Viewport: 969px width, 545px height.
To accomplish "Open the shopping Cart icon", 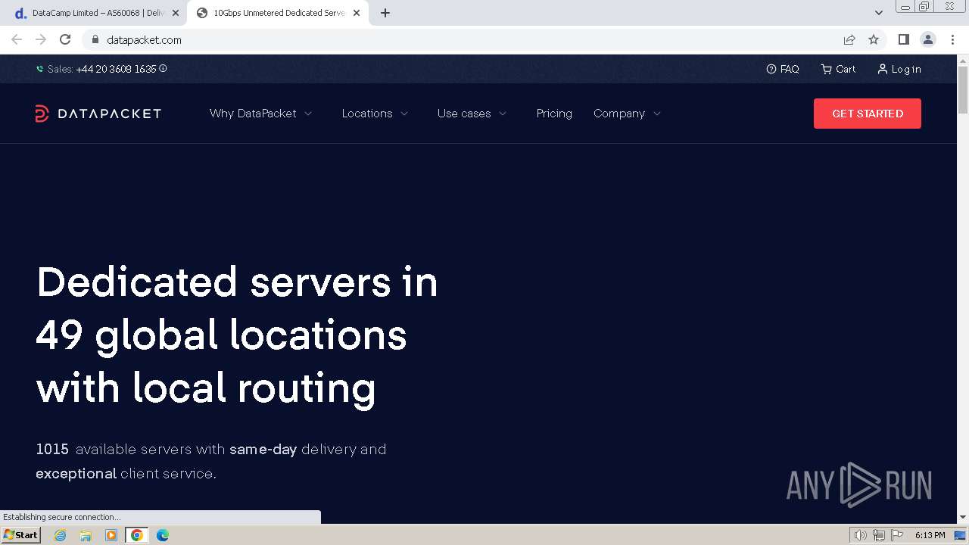I will (x=826, y=69).
